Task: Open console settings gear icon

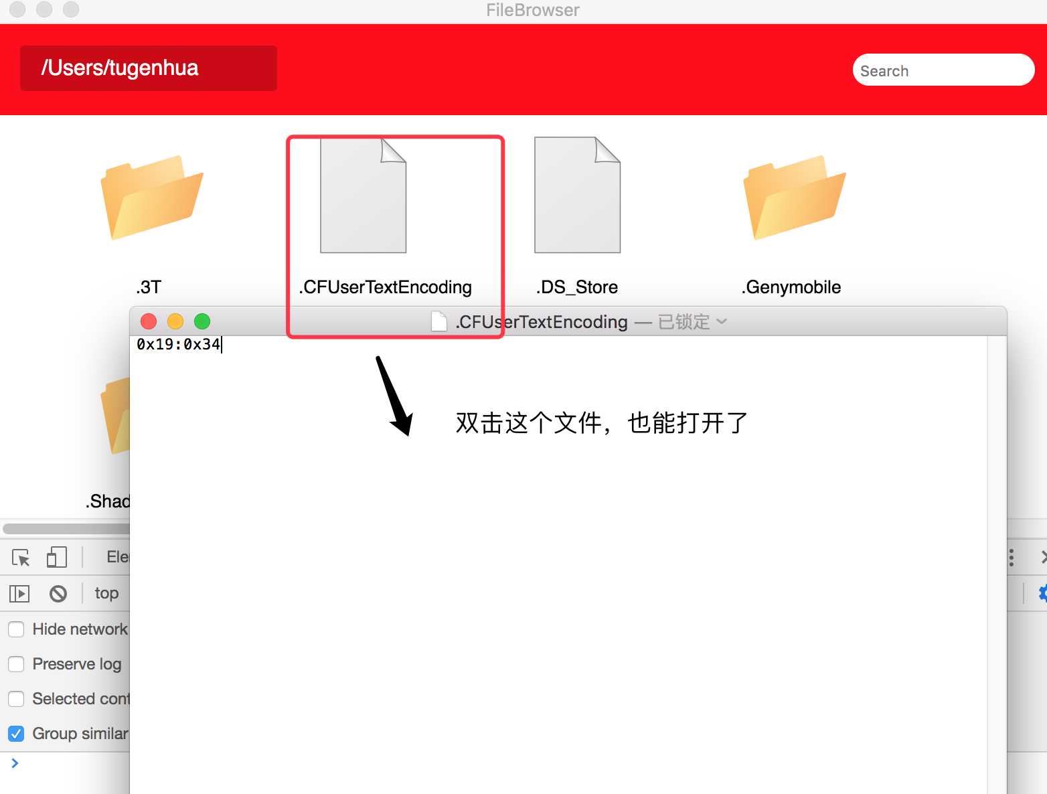Action: tap(1043, 593)
